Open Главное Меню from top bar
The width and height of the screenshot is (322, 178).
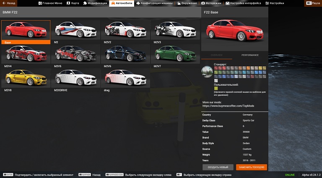click(x=50, y=3)
